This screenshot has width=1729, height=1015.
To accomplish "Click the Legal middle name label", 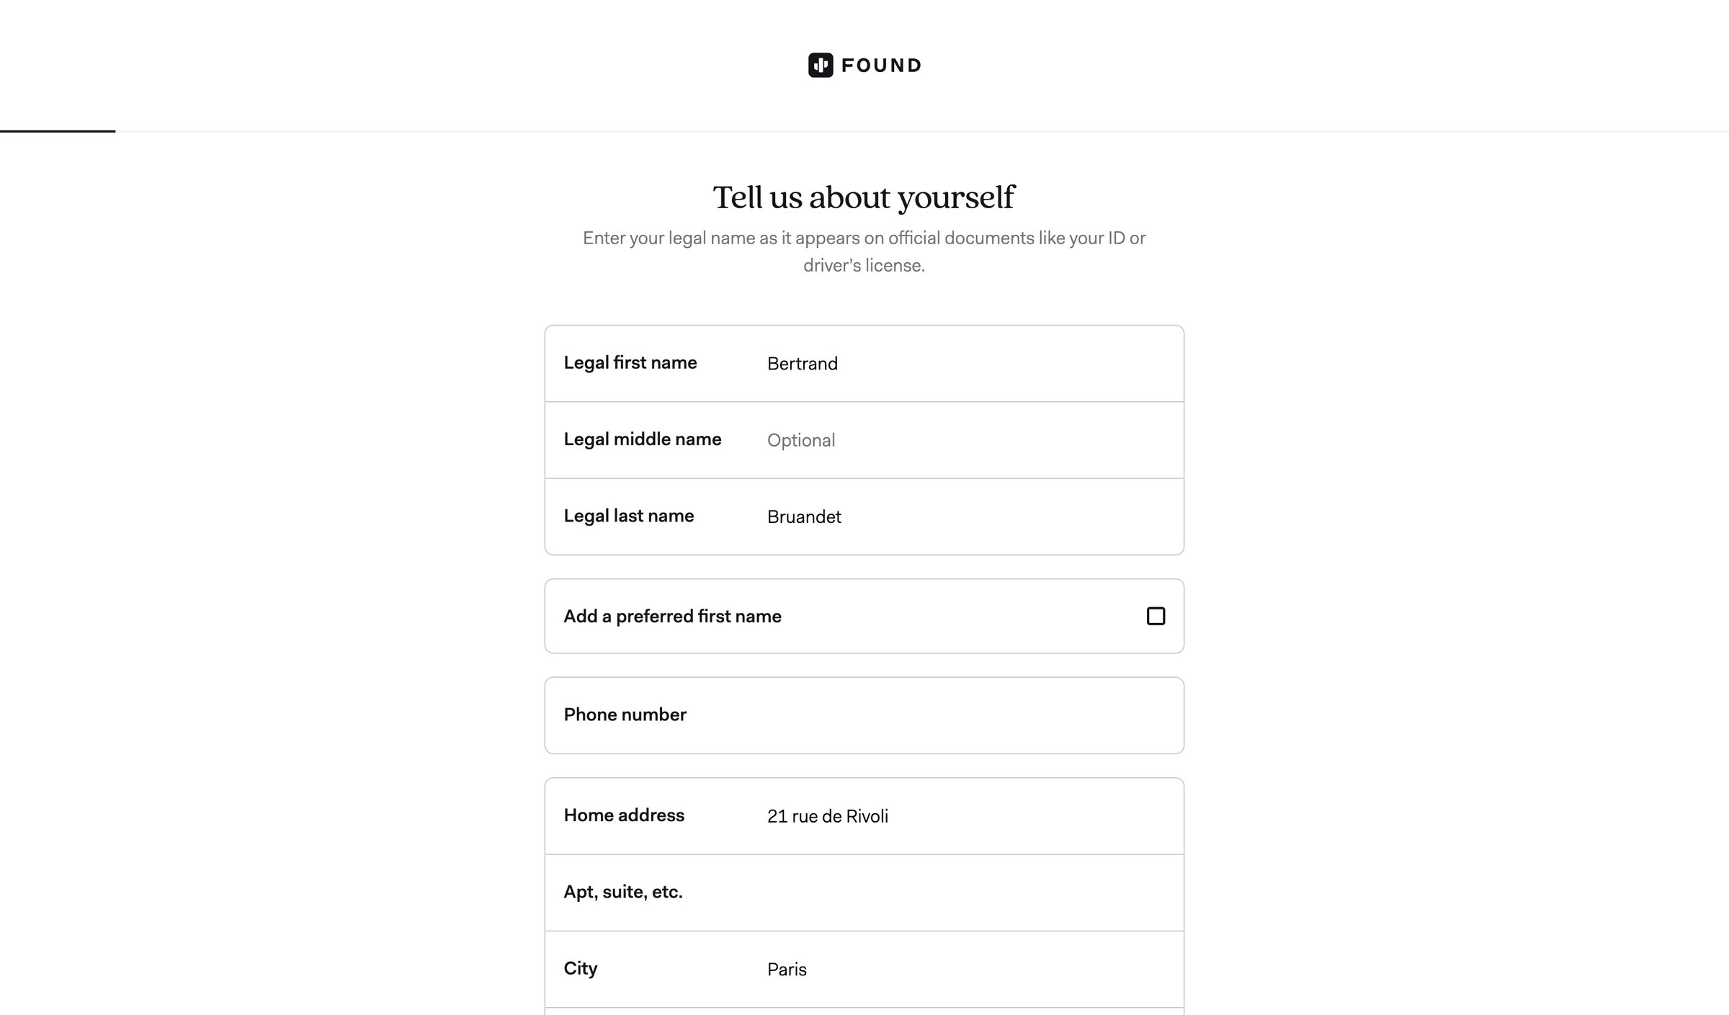I will [643, 439].
